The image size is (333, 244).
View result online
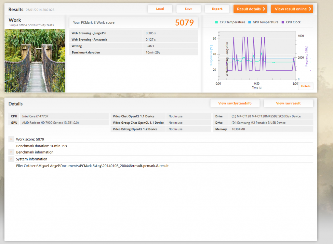292,9
